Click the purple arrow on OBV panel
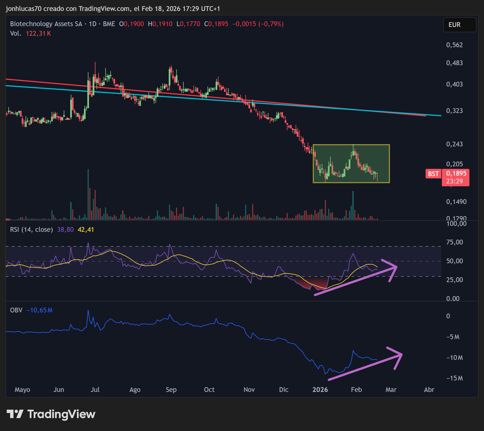Image resolution: width=484 pixels, height=431 pixels. point(365,364)
